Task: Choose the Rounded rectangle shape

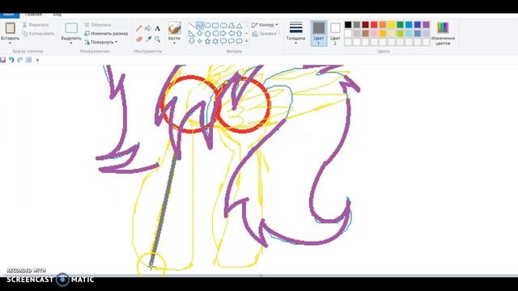Action: coord(223,25)
